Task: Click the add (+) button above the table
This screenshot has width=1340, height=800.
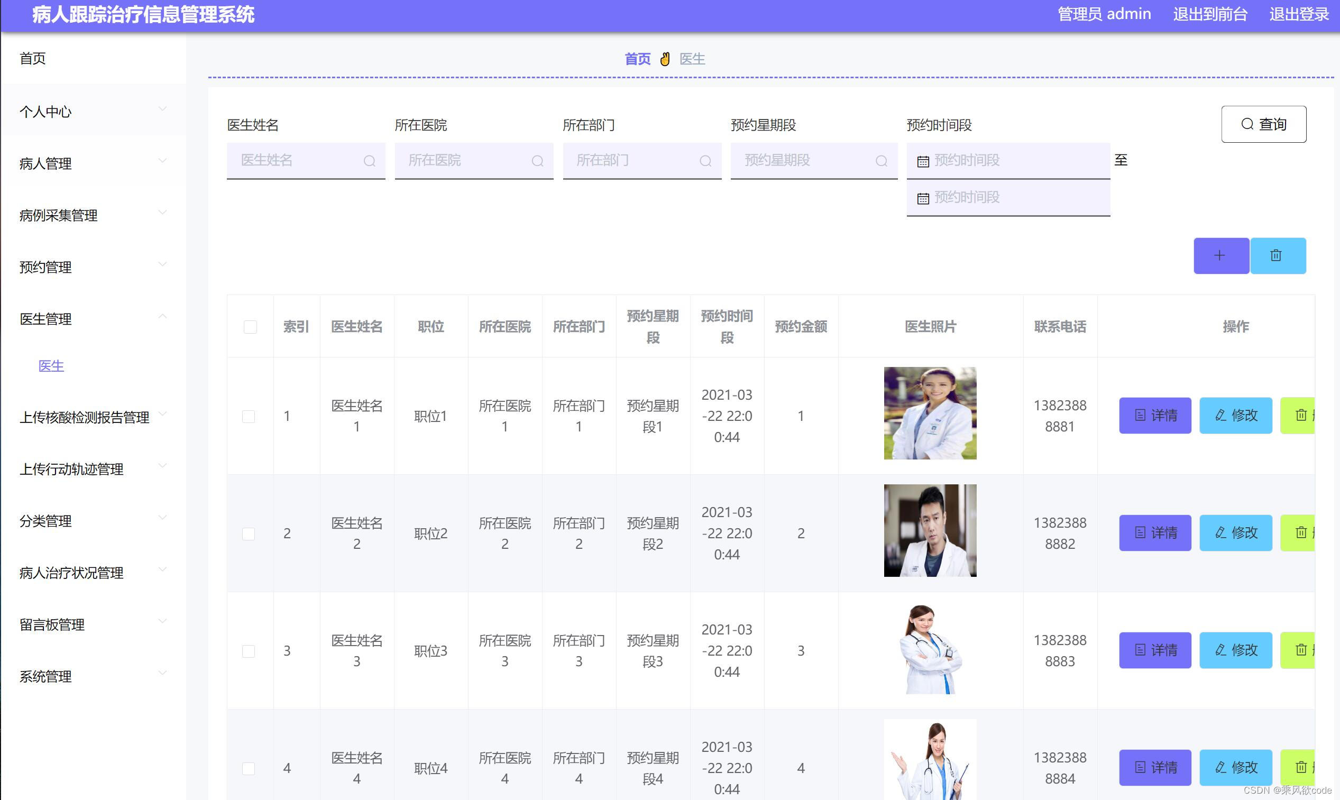Action: click(1220, 255)
